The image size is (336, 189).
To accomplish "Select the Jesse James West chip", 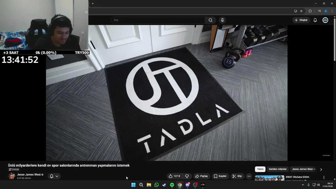I will [x=304, y=169].
